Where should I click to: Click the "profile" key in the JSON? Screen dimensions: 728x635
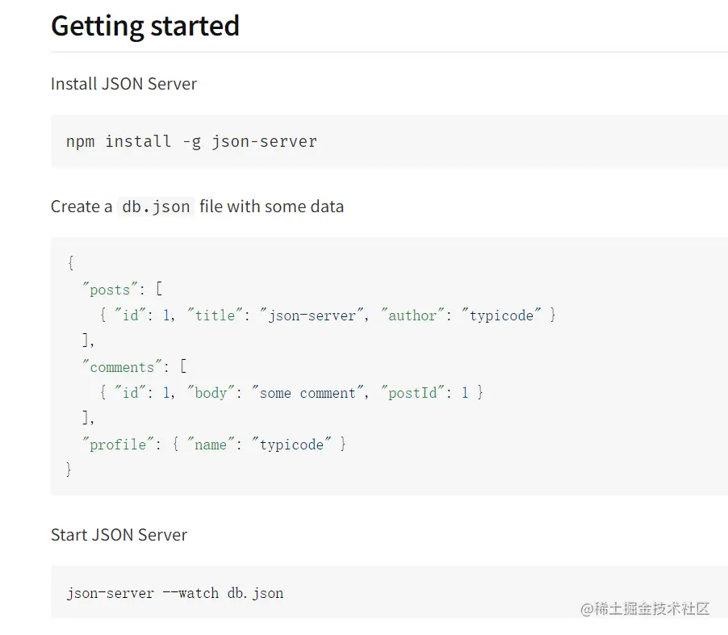pos(118,445)
